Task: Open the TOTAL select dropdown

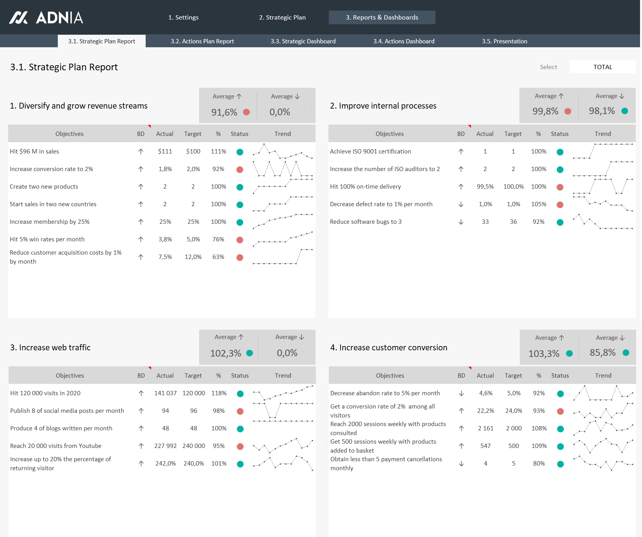Action: coord(602,67)
